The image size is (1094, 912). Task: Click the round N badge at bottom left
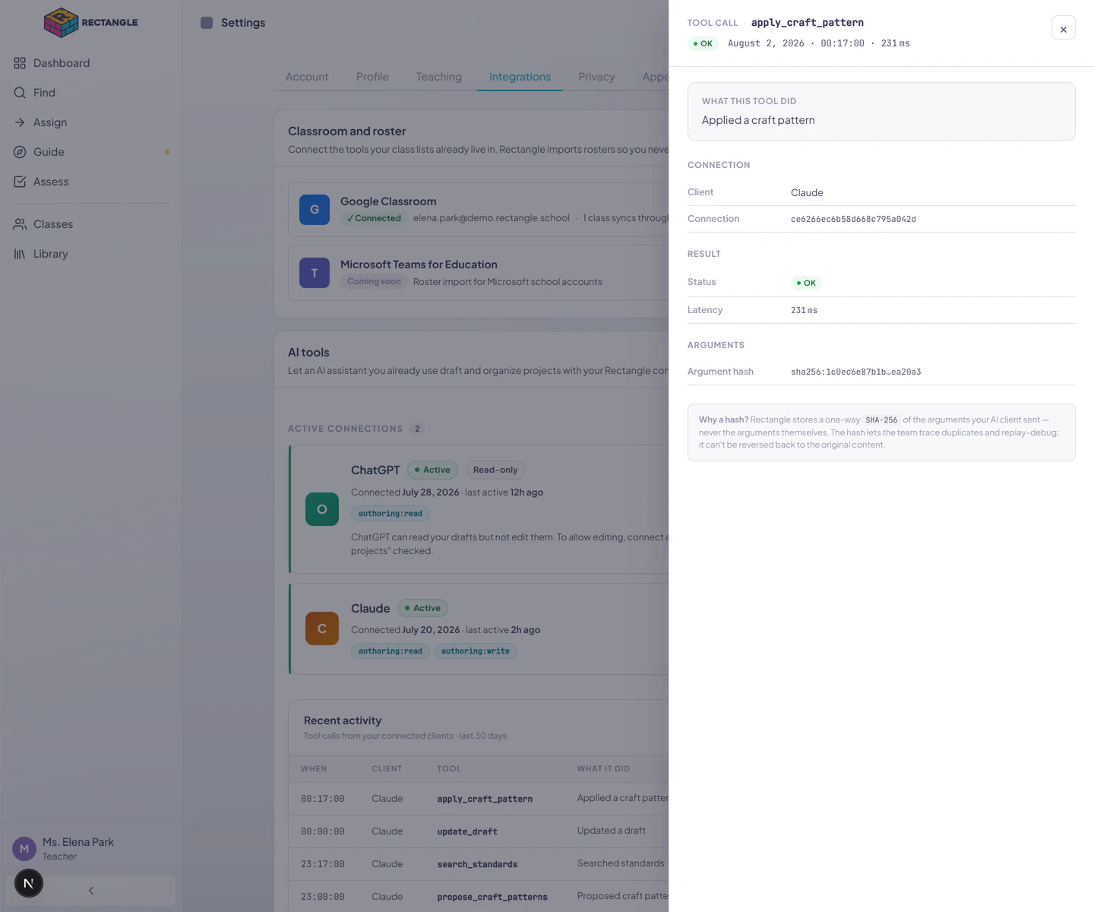(x=29, y=883)
